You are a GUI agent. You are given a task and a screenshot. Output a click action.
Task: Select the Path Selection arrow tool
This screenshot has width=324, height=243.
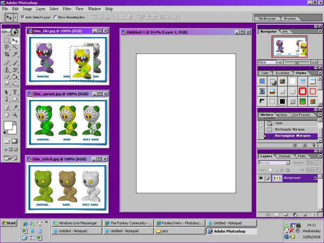tap(7, 92)
